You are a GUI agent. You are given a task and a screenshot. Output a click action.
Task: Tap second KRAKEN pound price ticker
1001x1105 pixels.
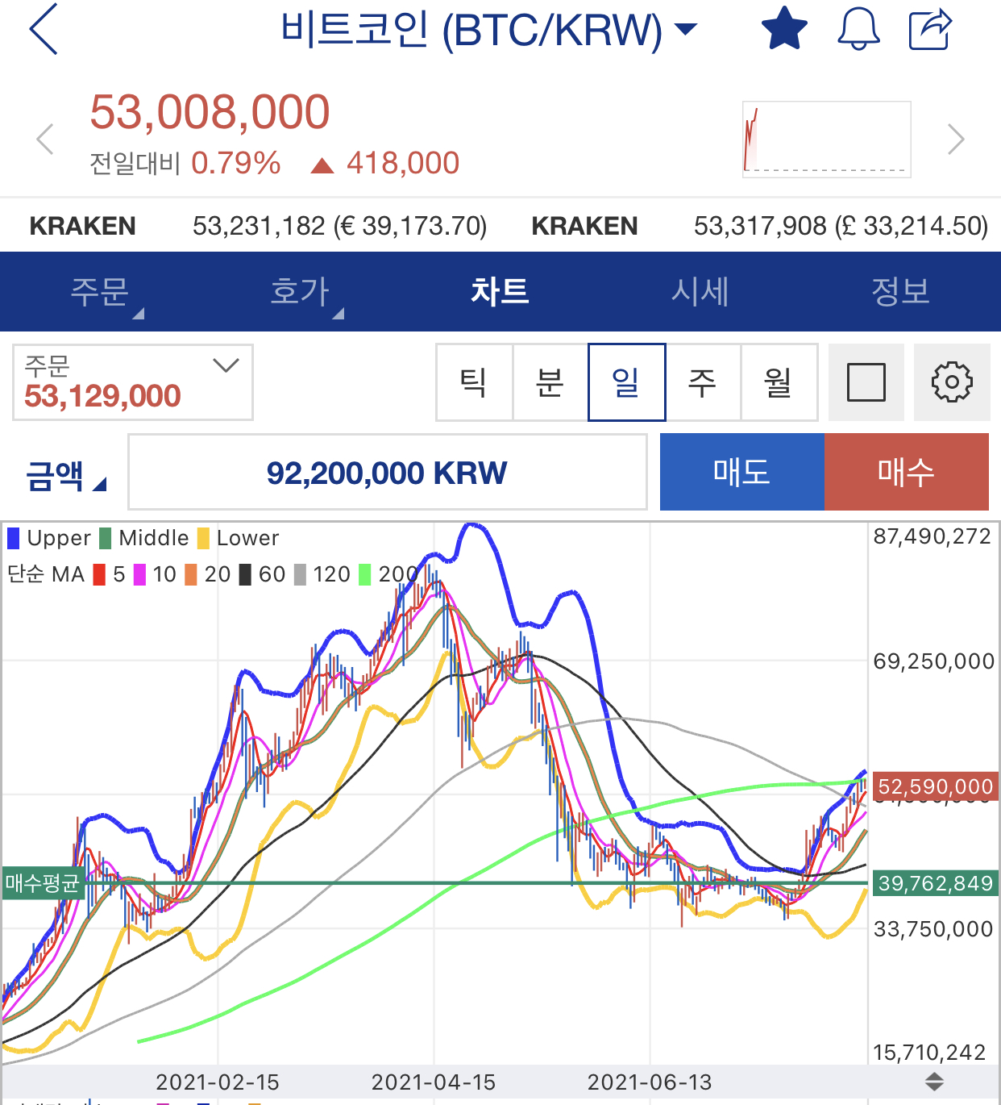[759, 226]
